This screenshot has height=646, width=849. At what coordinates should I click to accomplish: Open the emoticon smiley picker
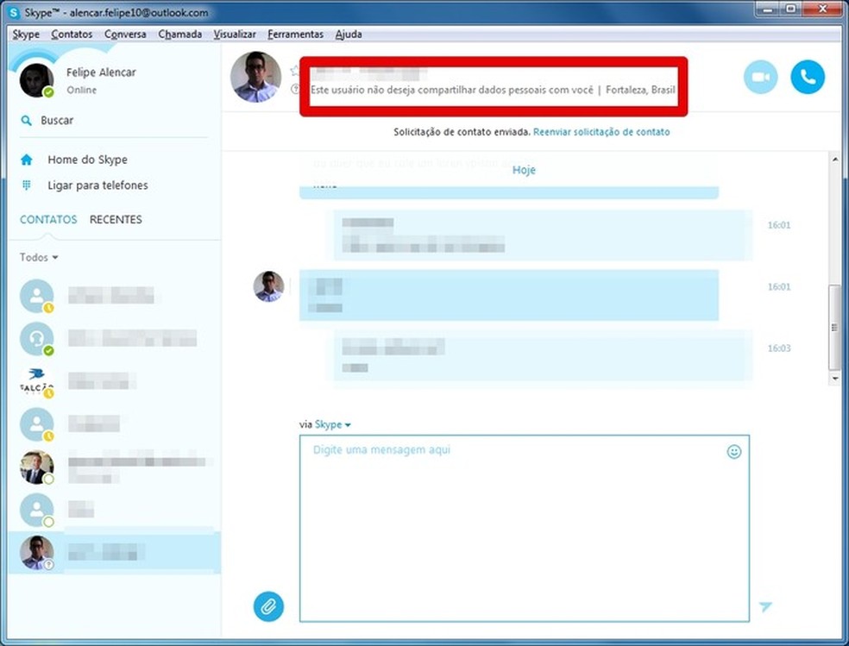coord(733,451)
